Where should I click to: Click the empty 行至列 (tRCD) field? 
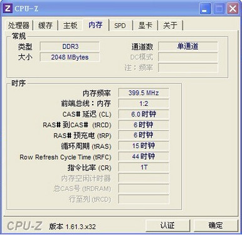tap(144, 199)
